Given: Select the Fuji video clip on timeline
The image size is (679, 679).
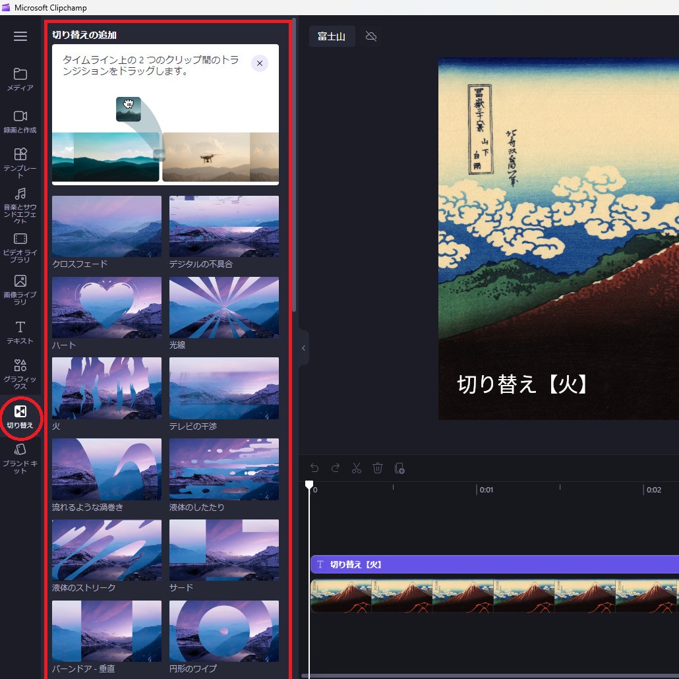Looking at the screenshot, I should tap(494, 596).
